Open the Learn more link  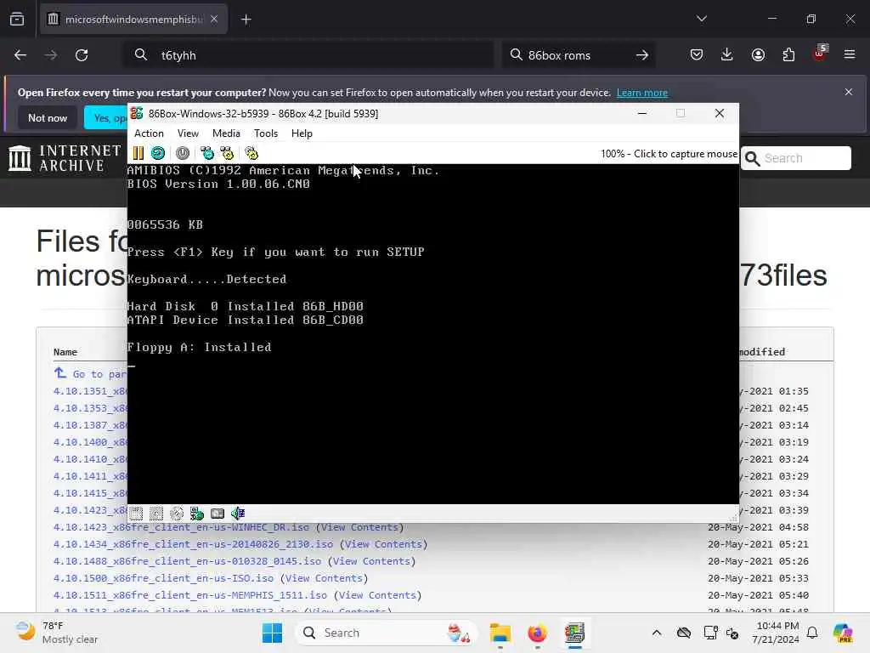(642, 93)
